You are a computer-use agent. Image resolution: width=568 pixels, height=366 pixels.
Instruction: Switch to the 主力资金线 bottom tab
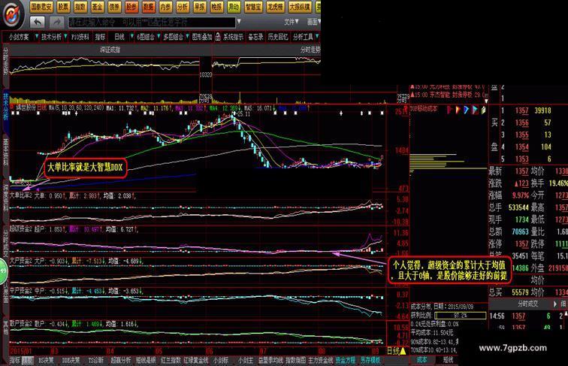[321, 360]
